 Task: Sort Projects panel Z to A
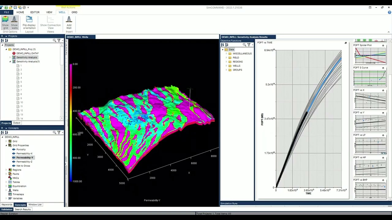pos(6,40)
